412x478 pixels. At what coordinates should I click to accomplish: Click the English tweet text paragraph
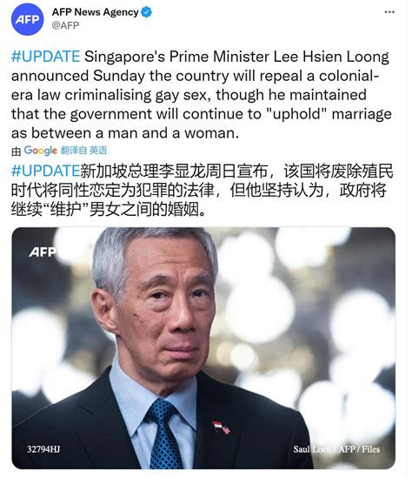click(202, 95)
